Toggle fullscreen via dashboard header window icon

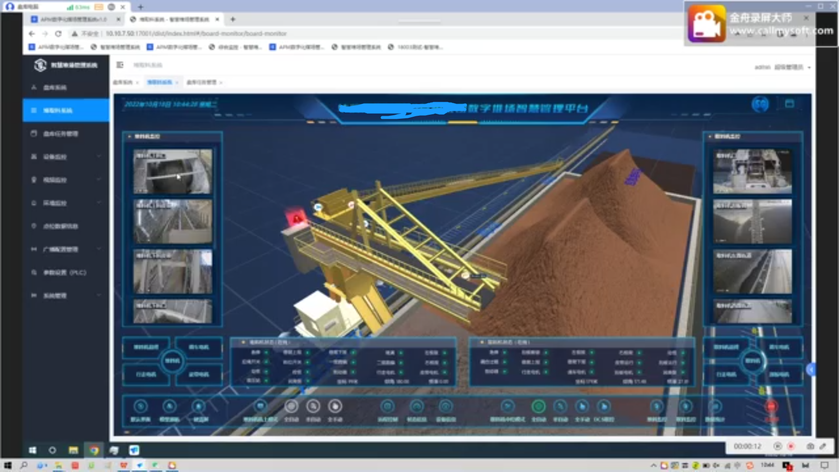pyautogui.click(x=789, y=104)
